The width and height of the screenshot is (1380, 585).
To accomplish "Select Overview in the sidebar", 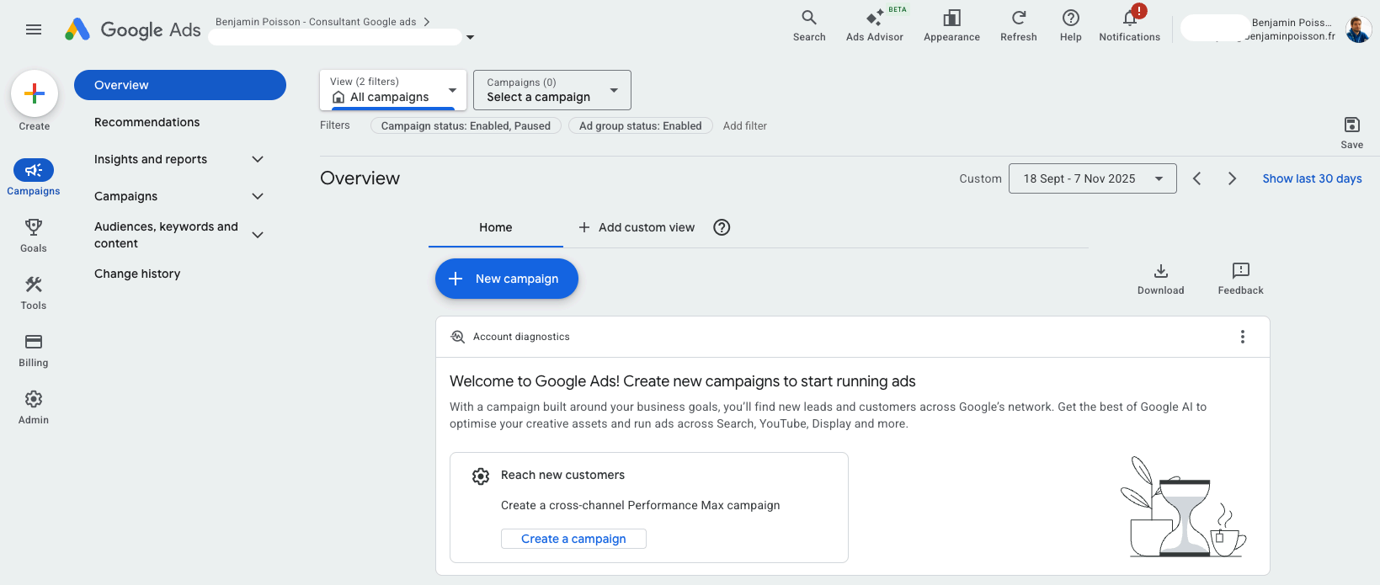I will 180,85.
